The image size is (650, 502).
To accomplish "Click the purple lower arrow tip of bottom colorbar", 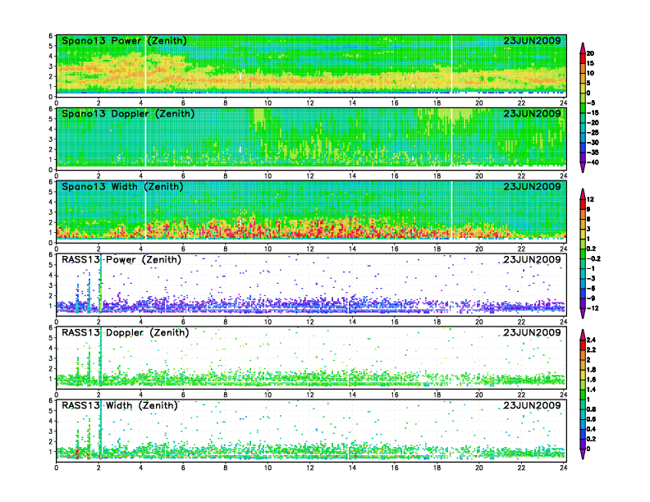I will coord(583,454).
